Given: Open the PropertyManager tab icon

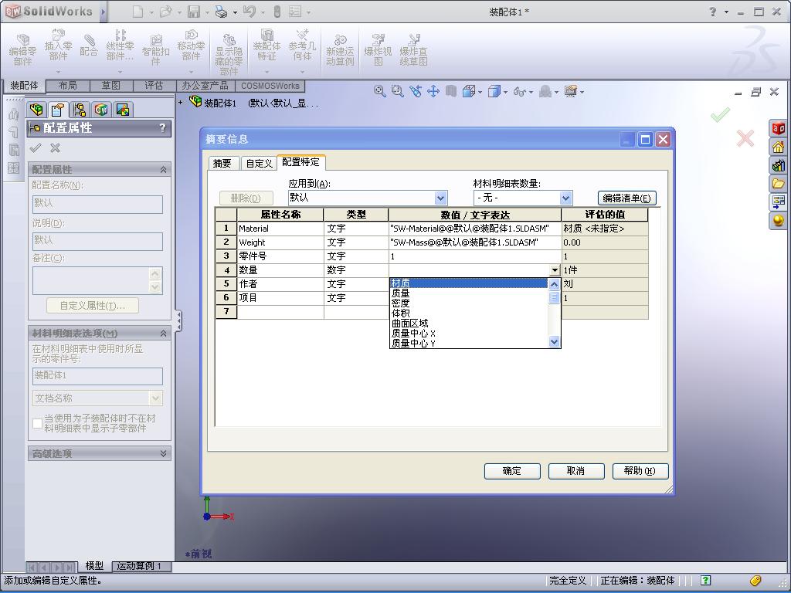Looking at the screenshot, I should click(x=58, y=109).
